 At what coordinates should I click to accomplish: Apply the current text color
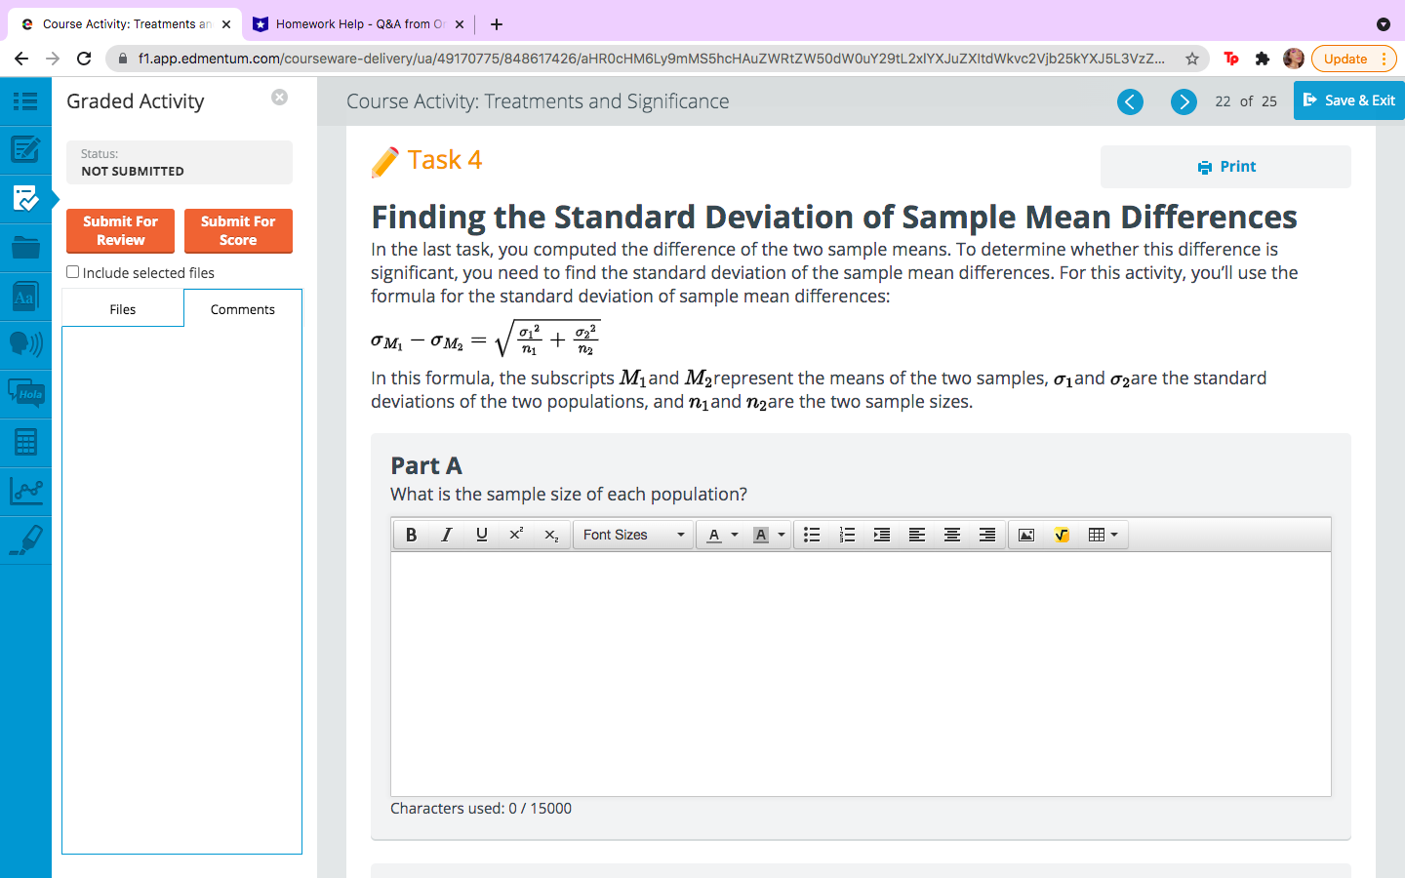tap(714, 535)
